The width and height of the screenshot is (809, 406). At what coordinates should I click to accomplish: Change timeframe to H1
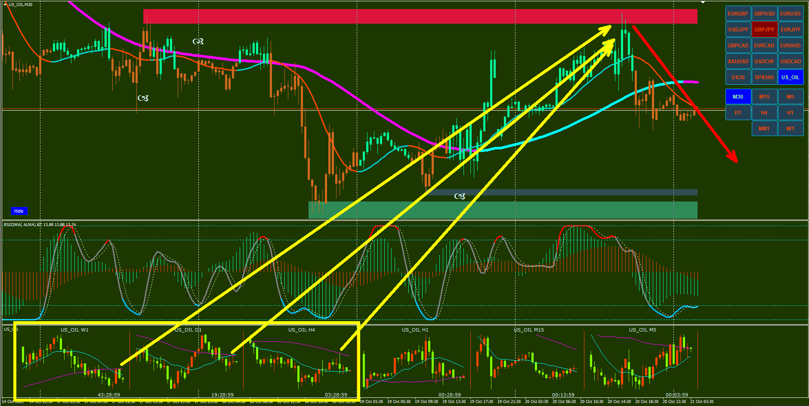pyautogui.click(x=790, y=113)
